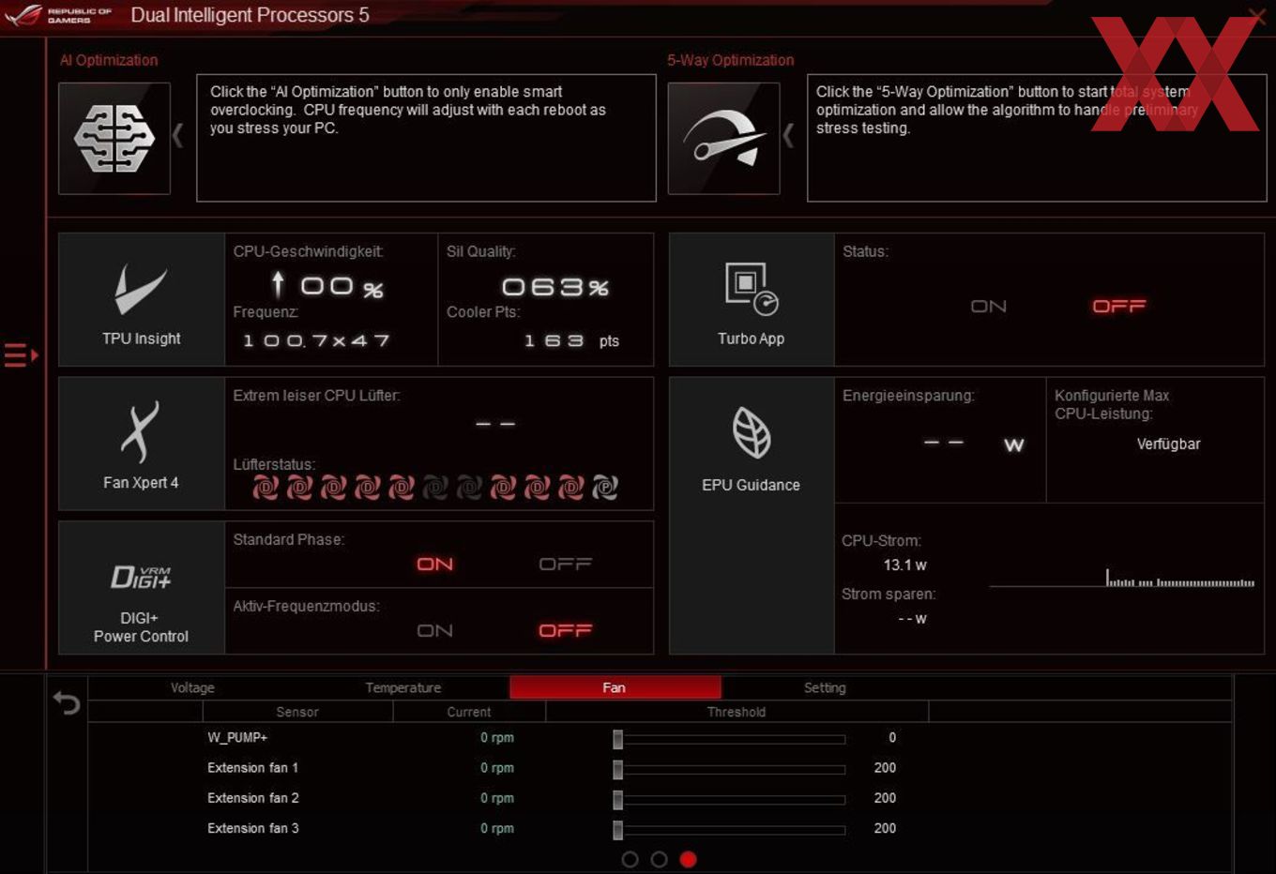Open DIGI+ Power Control panel
Screen dimensions: 1276x874
click(x=142, y=588)
